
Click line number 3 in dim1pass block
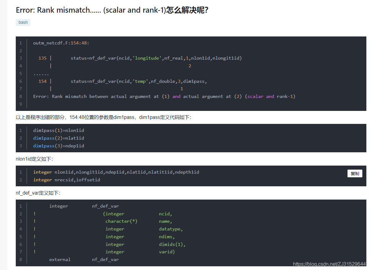[x=20, y=146]
